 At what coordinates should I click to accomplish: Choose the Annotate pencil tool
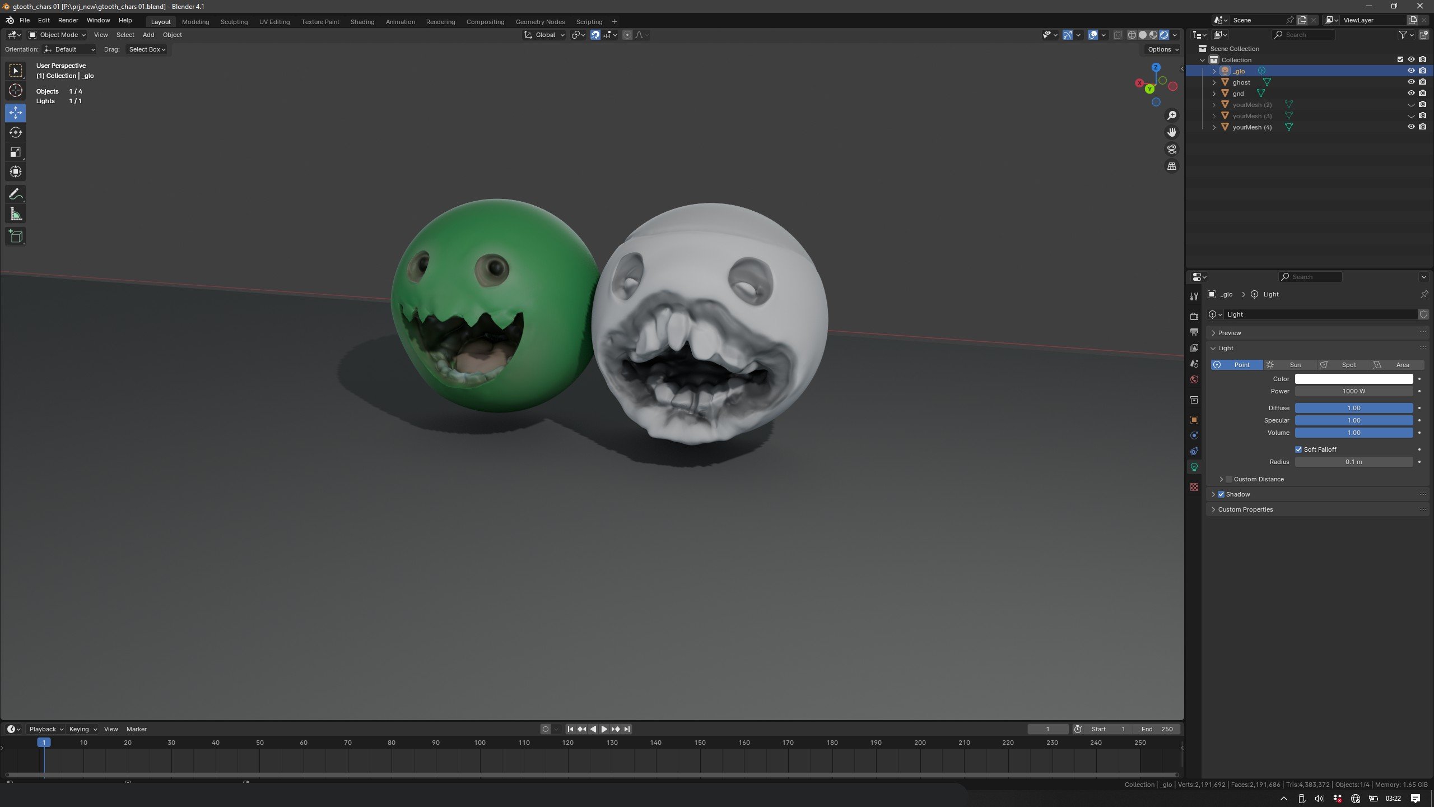(16, 194)
